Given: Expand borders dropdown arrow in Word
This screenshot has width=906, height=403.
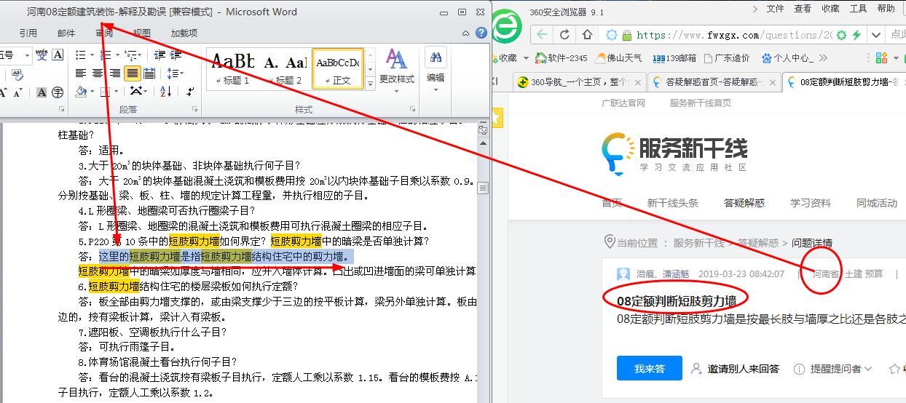Looking at the screenshot, I should [x=117, y=92].
